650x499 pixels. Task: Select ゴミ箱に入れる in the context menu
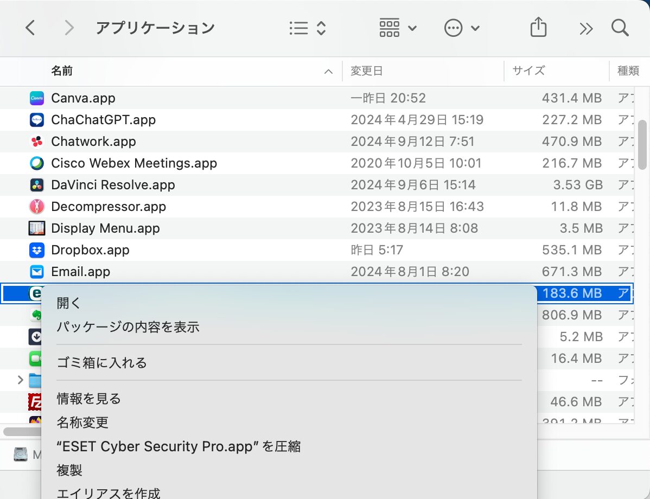(x=101, y=363)
